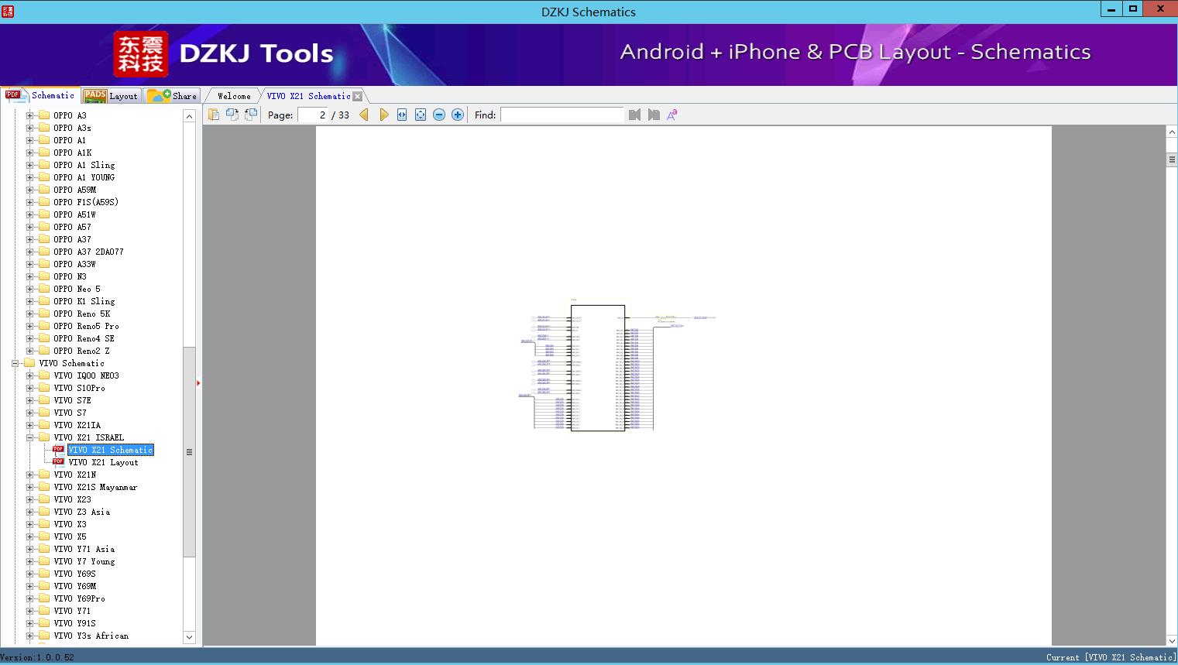Select the VIVO Y71 Asia folder
The height and width of the screenshot is (665, 1178).
click(84, 549)
